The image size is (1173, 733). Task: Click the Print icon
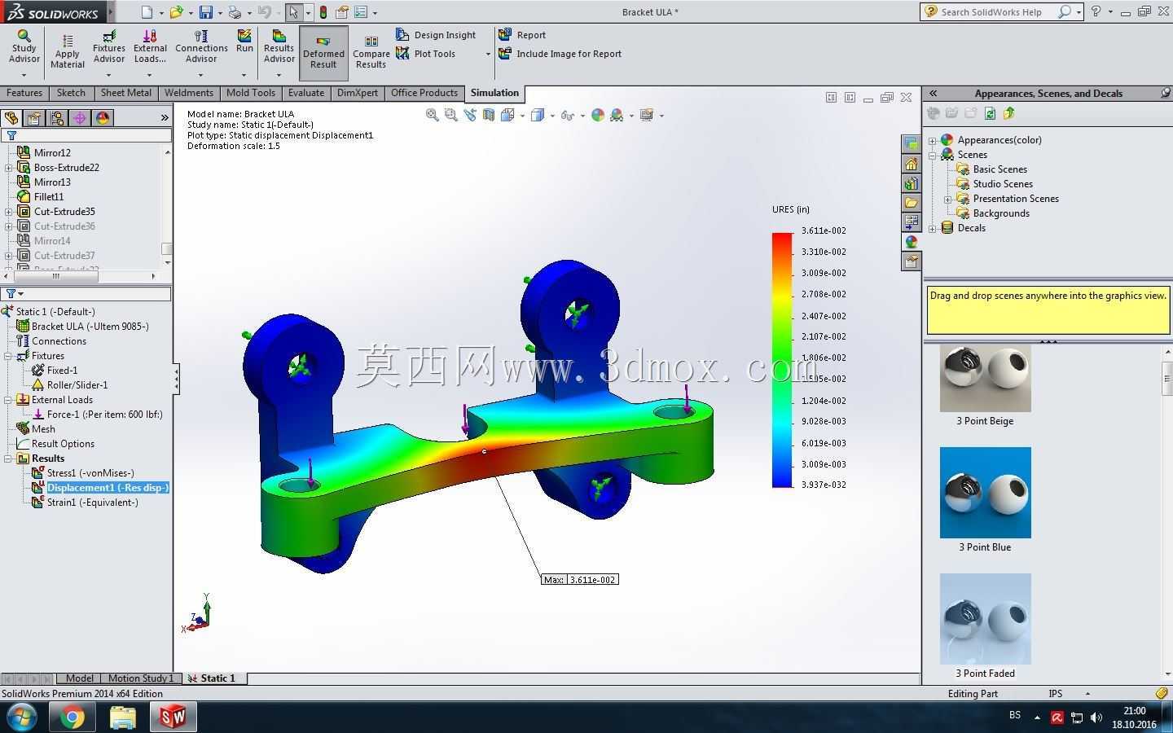(x=235, y=12)
